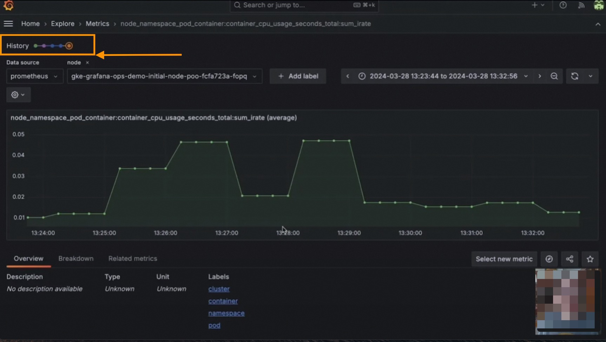Open the namespace label link
Image resolution: width=606 pixels, height=342 pixels.
(x=226, y=313)
